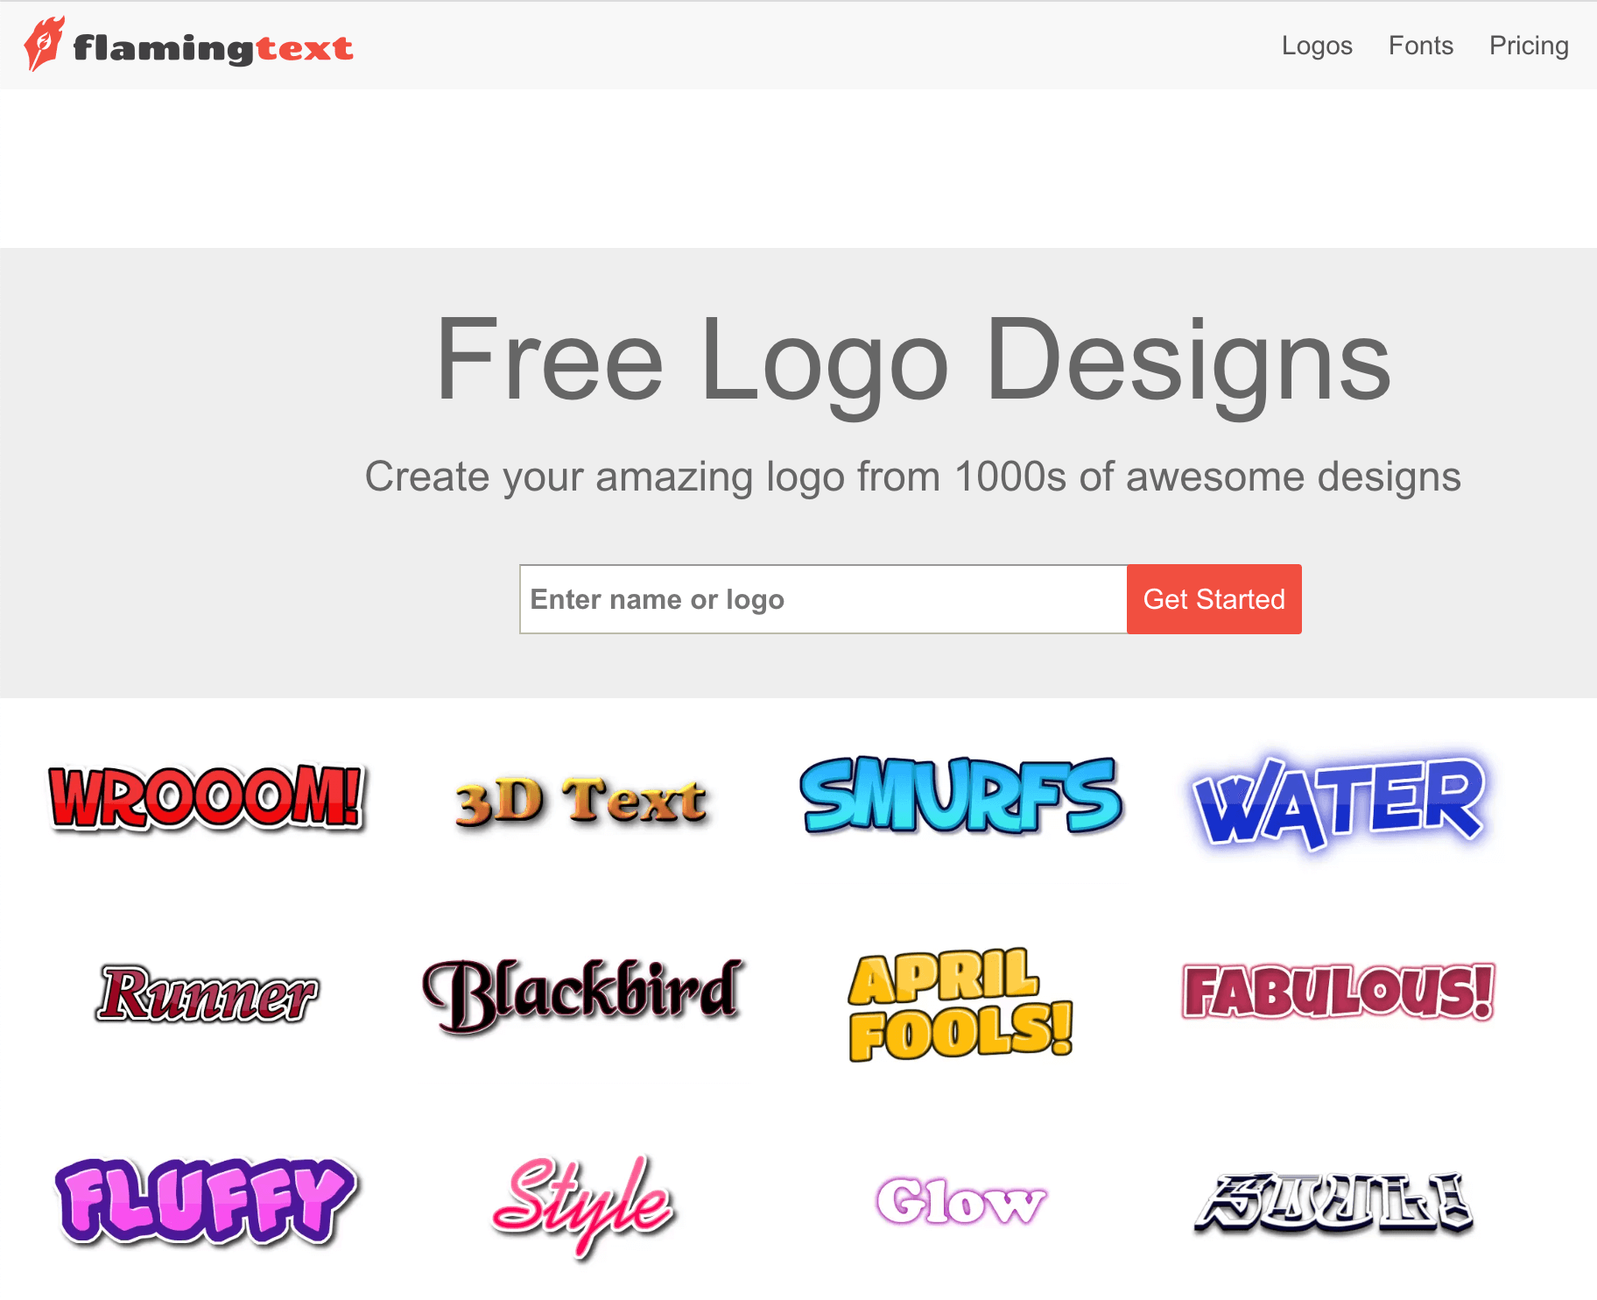The width and height of the screenshot is (1597, 1300).
Task: Click the Free Logo Designs heading
Action: 912,359
